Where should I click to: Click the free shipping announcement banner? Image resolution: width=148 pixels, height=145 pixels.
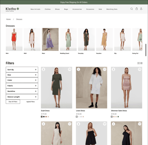(74, 2)
